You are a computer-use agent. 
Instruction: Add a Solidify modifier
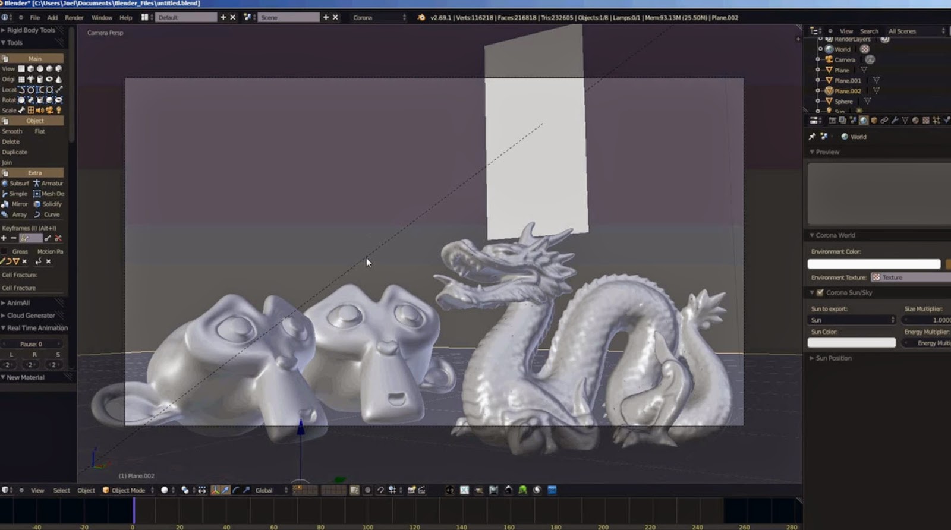(48, 204)
